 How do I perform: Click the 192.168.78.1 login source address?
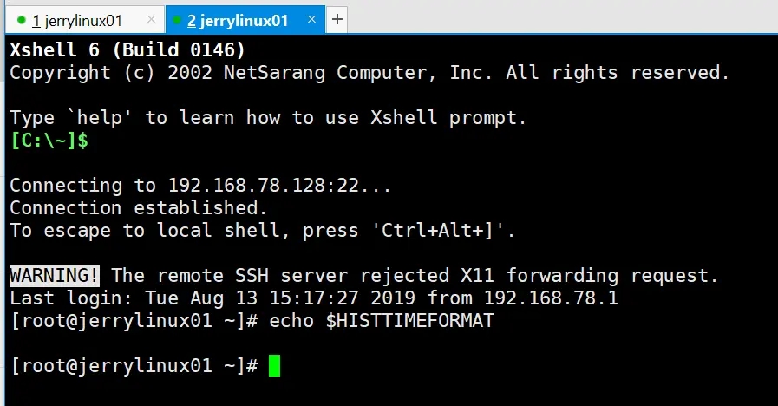(552, 298)
